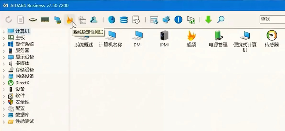The image size is (285, 131).
Task: Start the System Stability Test flame icon
Action: coord(69,20)
